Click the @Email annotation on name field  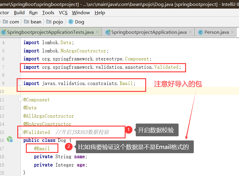pos(42,148)
